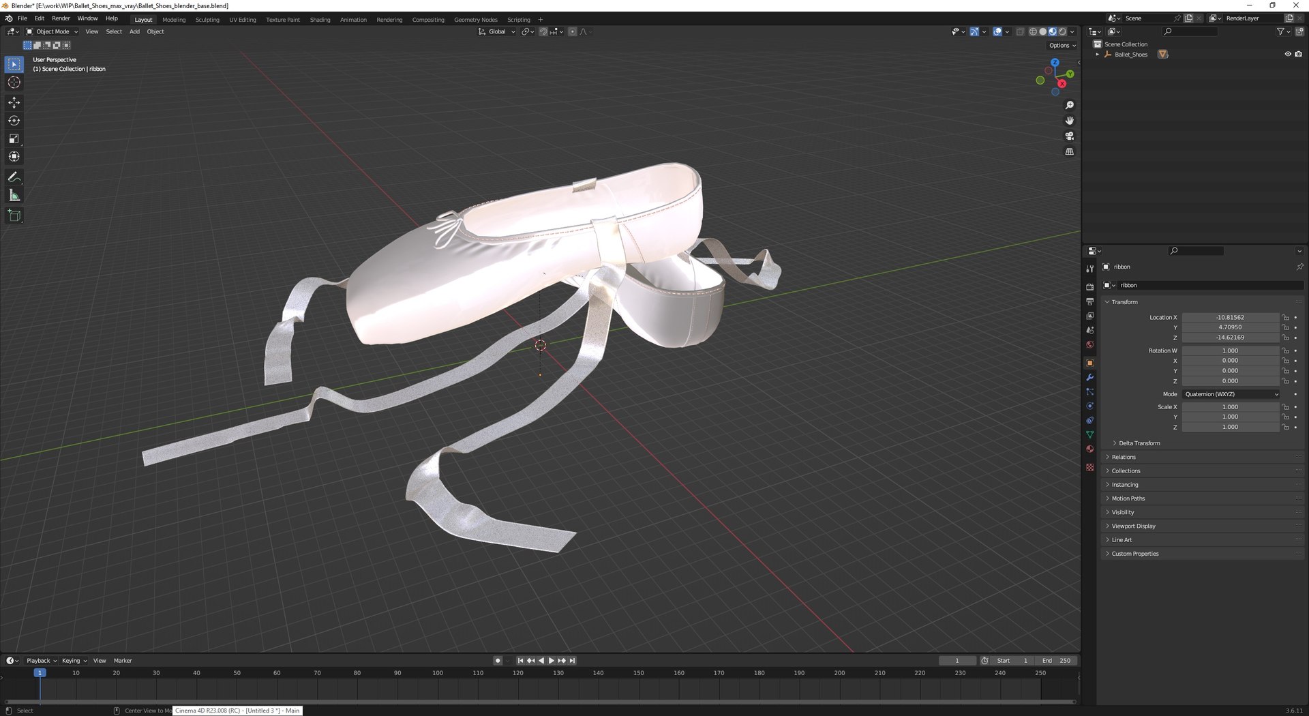Click the Scale X value field
The height and width of the screenshot is (716, 1309).
point(1231,407)
